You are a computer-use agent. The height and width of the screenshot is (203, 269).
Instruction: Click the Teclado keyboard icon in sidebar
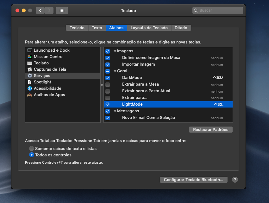pos(30,63)
